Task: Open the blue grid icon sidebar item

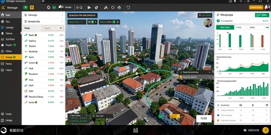Action: pos(11,27)
